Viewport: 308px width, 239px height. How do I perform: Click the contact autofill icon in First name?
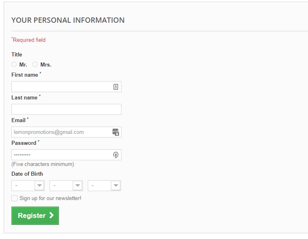116,87
